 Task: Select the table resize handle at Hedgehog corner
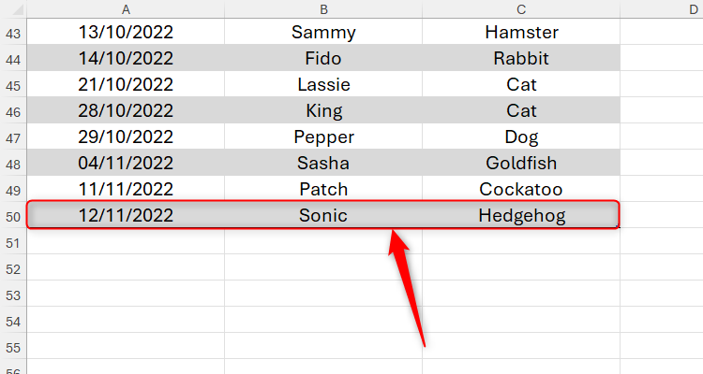click(619, 226)
